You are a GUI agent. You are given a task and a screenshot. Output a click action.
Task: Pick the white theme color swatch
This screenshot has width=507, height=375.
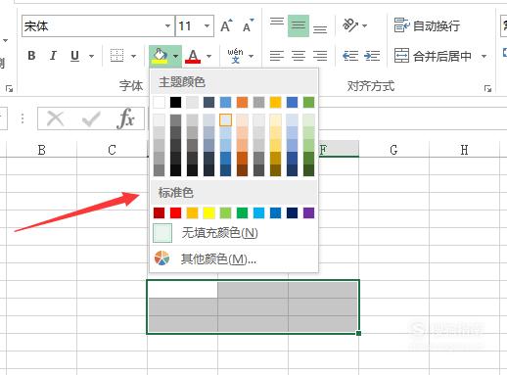(159, 102)
